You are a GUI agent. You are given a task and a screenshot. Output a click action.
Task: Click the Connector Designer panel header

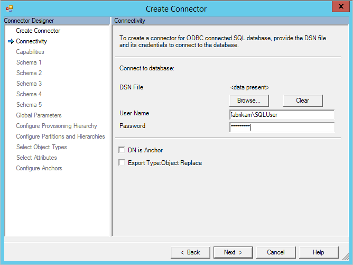(57, 21)
